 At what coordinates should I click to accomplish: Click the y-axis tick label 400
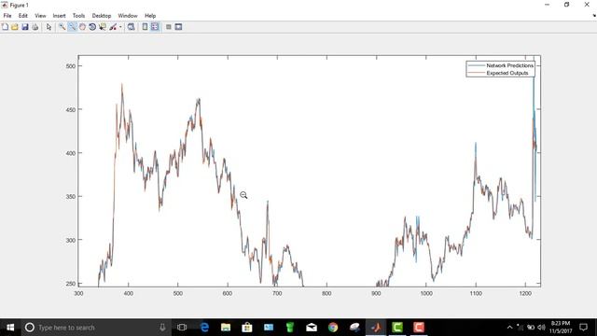coord(71,153)
